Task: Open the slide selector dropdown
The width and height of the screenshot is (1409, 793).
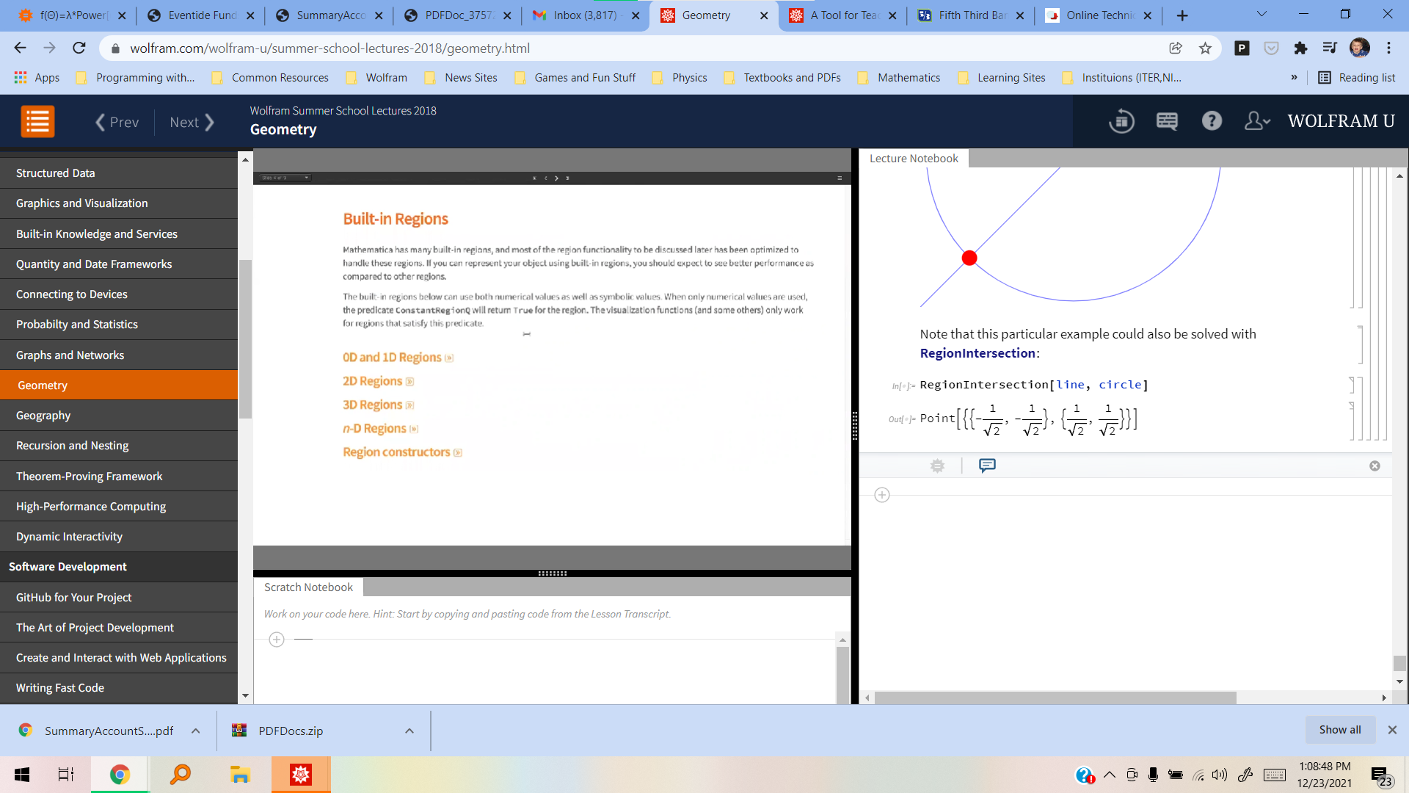Action: (286, 178)
